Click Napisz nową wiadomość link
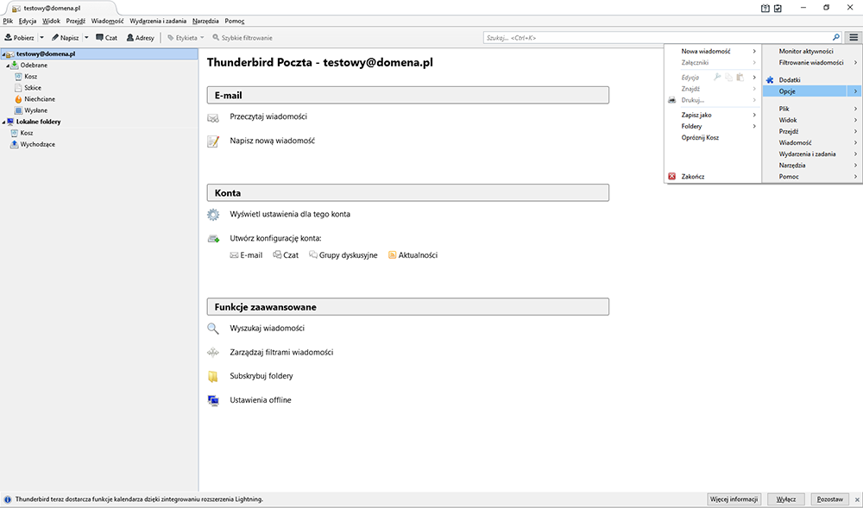Image resolution: width=863 pixels, height=508 pixels. pos(272,140)
